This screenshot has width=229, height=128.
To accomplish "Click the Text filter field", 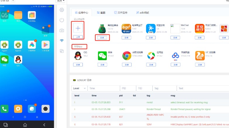I will coord(203,88).
